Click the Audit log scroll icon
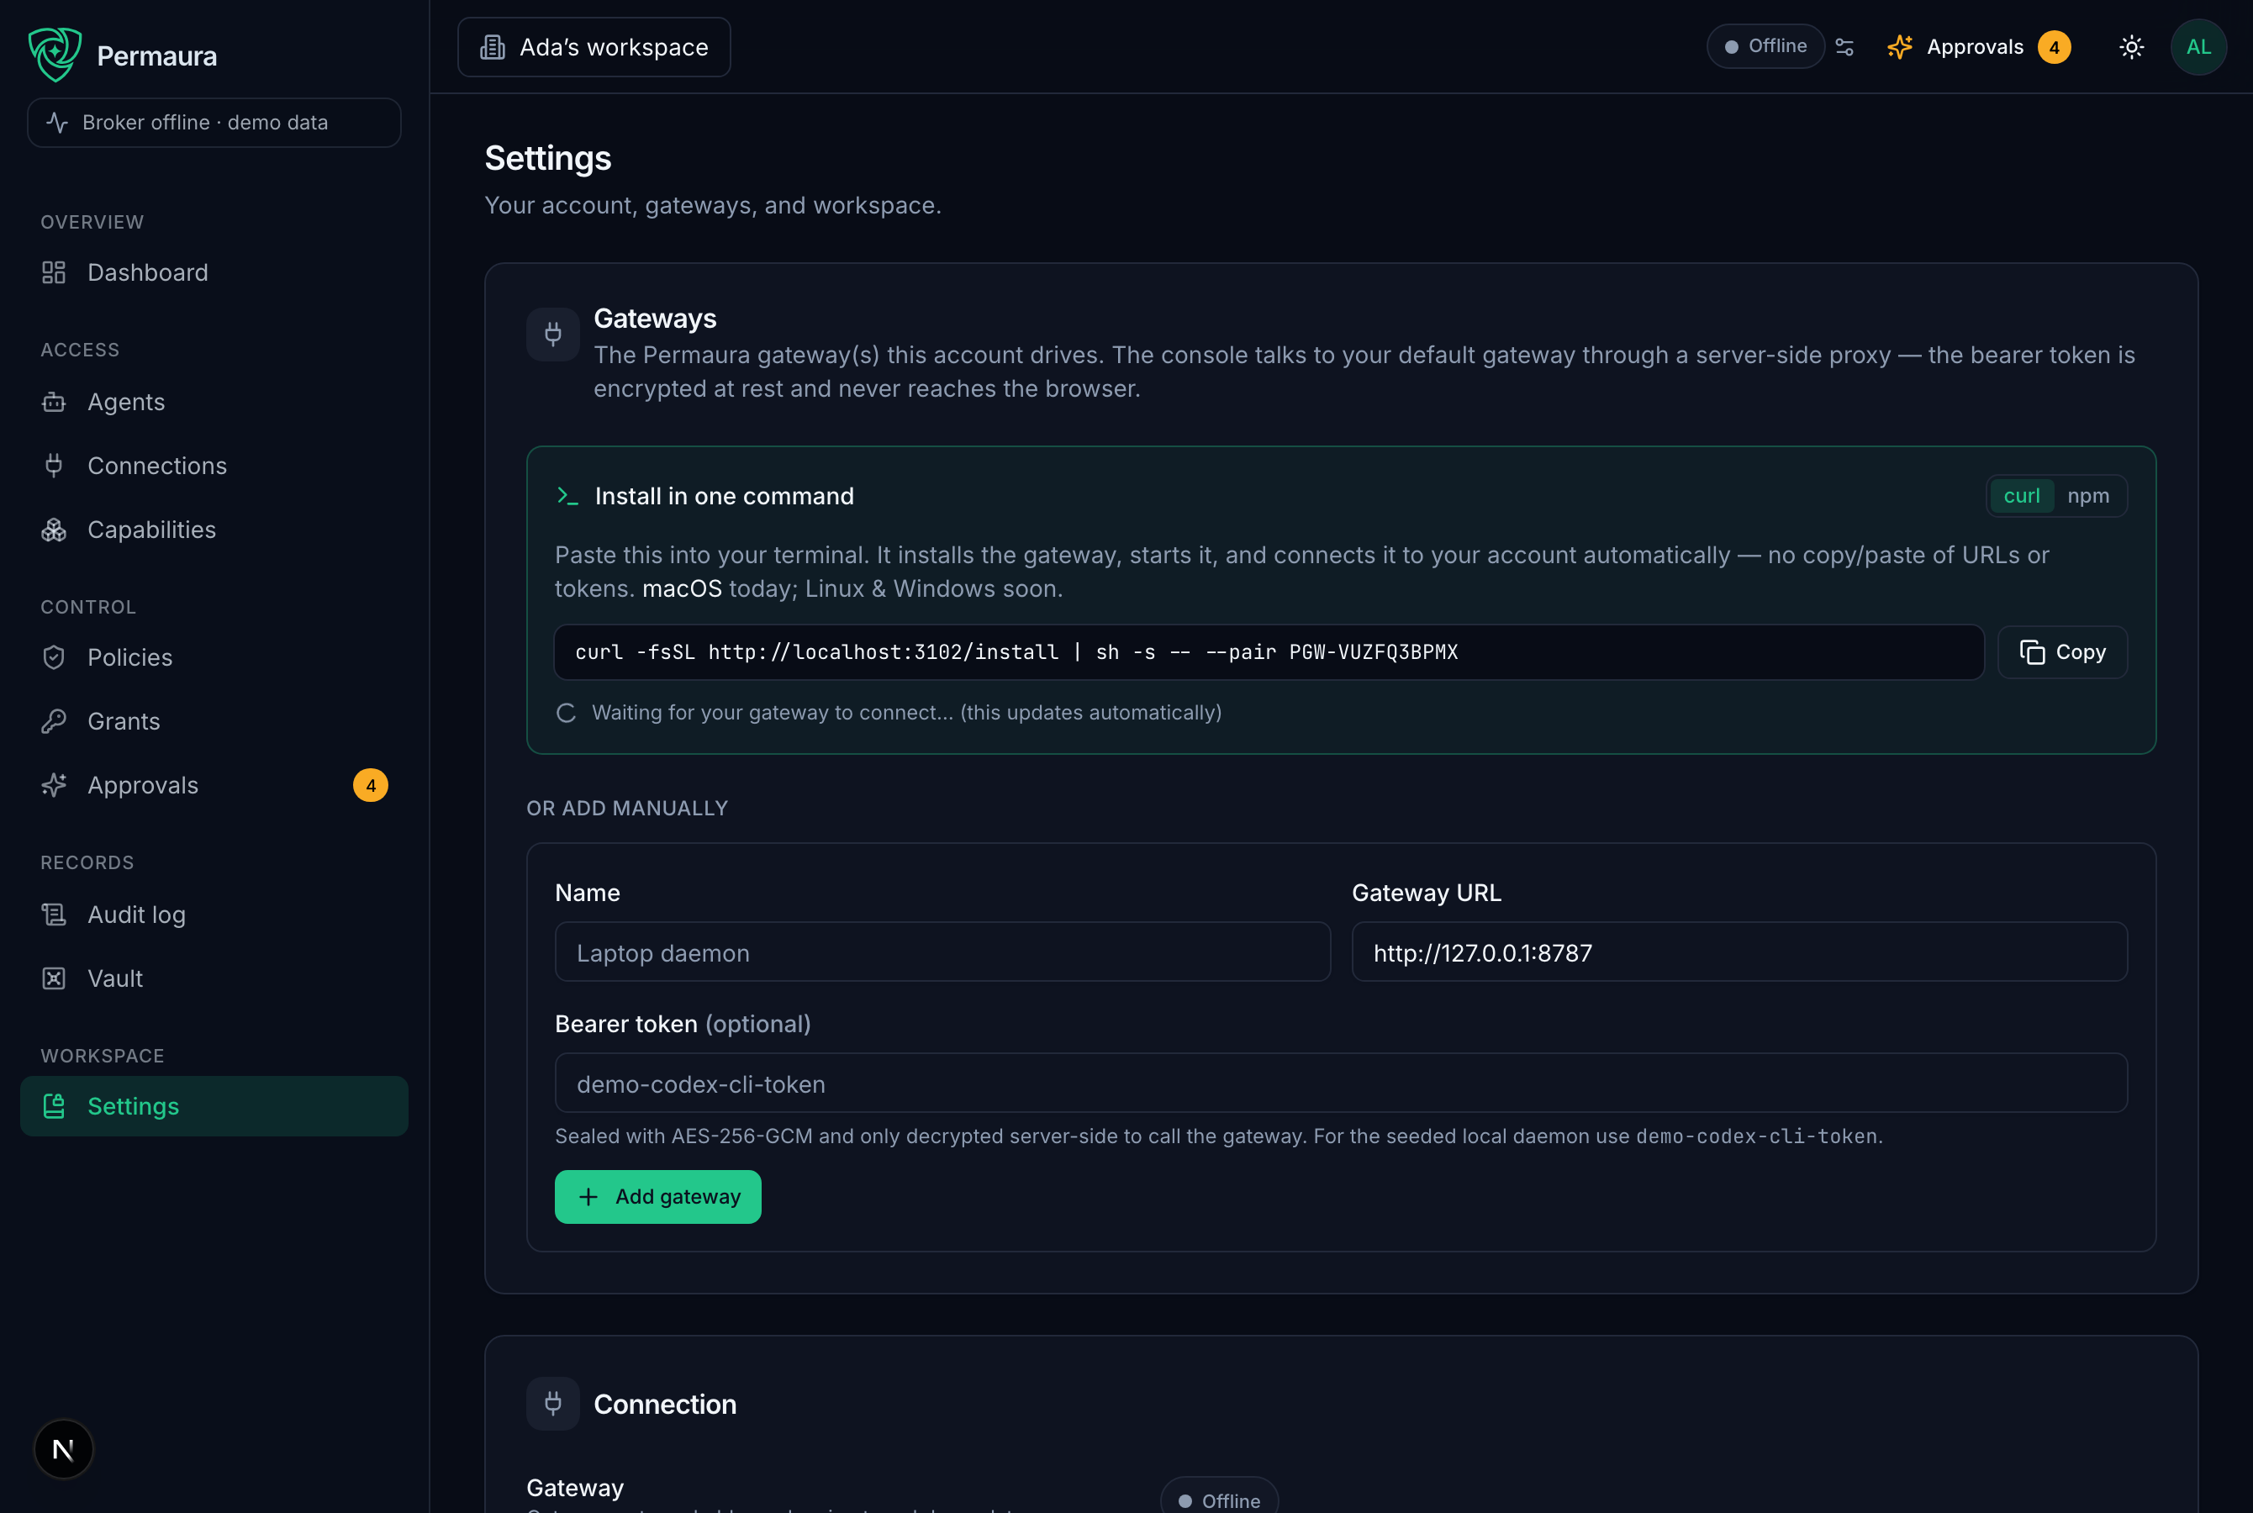 (54, 915)
